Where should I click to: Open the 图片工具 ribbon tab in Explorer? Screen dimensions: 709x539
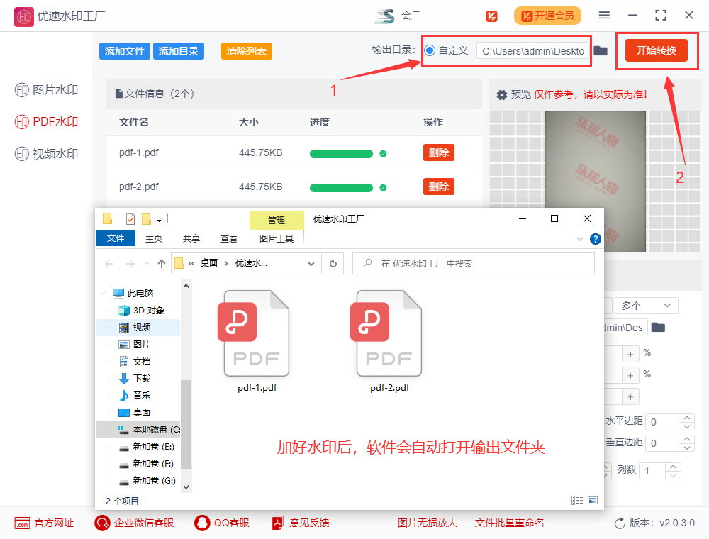click(x=277, y=238)
